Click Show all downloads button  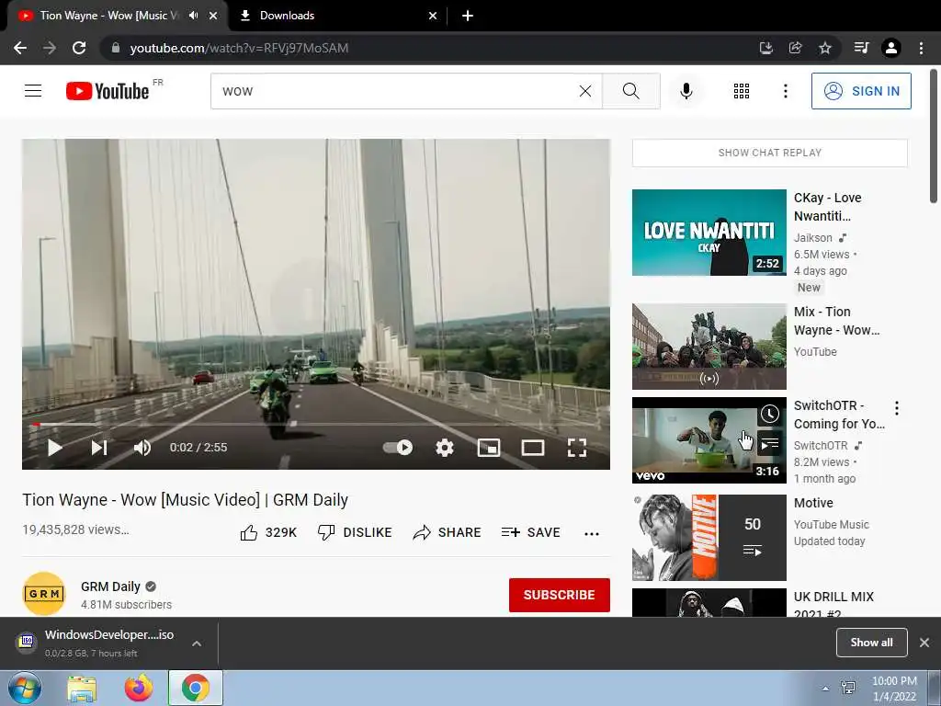[871, 643]
